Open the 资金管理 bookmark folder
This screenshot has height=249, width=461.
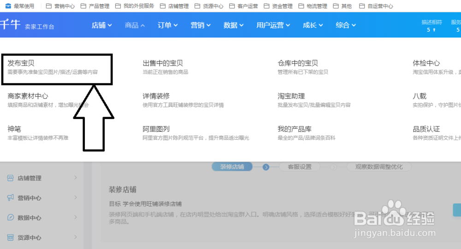click(x=278, y=6)
